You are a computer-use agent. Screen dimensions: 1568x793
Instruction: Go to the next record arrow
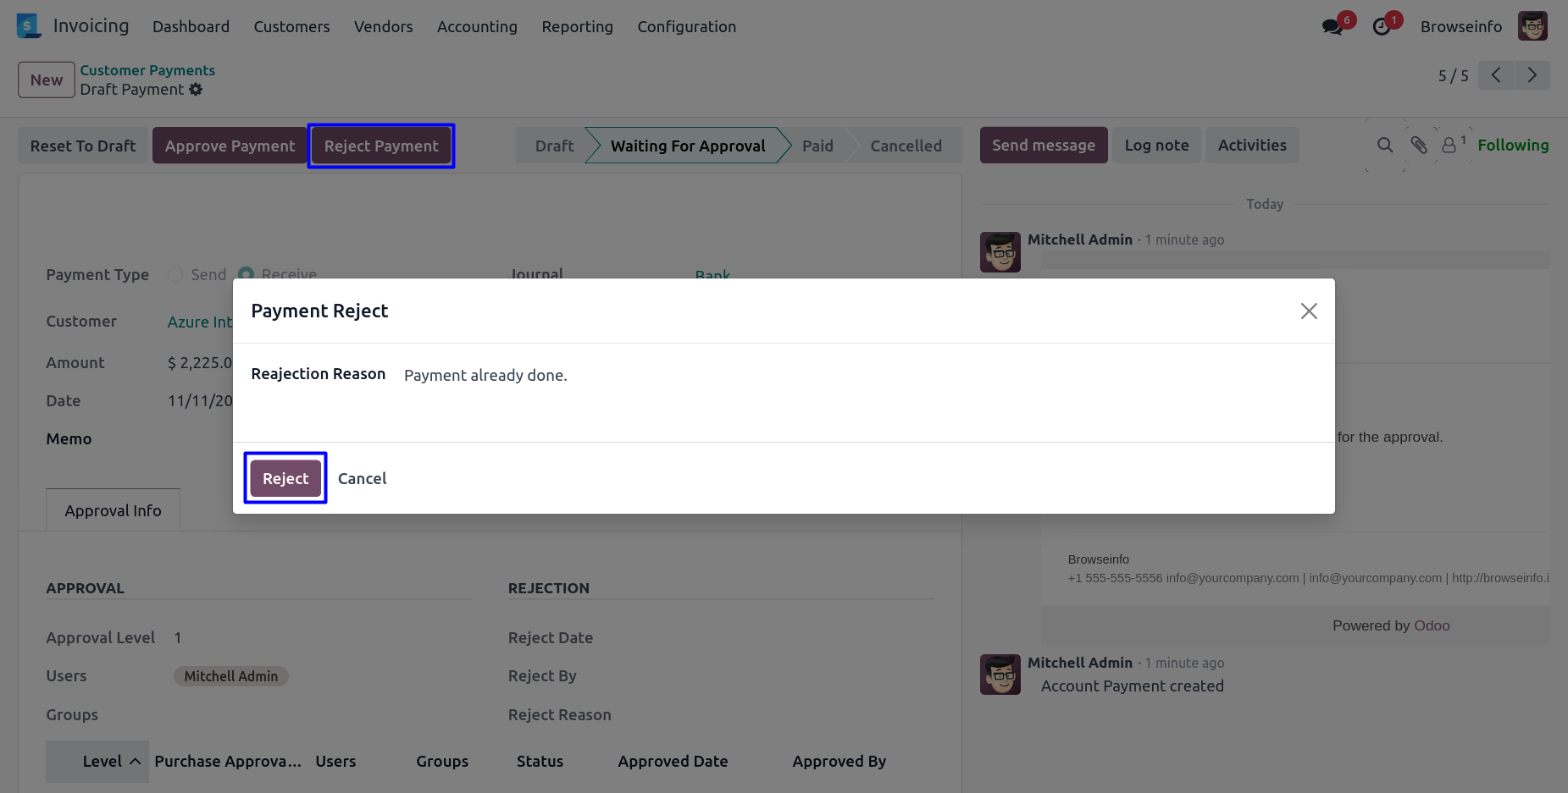pos(1532,75)
